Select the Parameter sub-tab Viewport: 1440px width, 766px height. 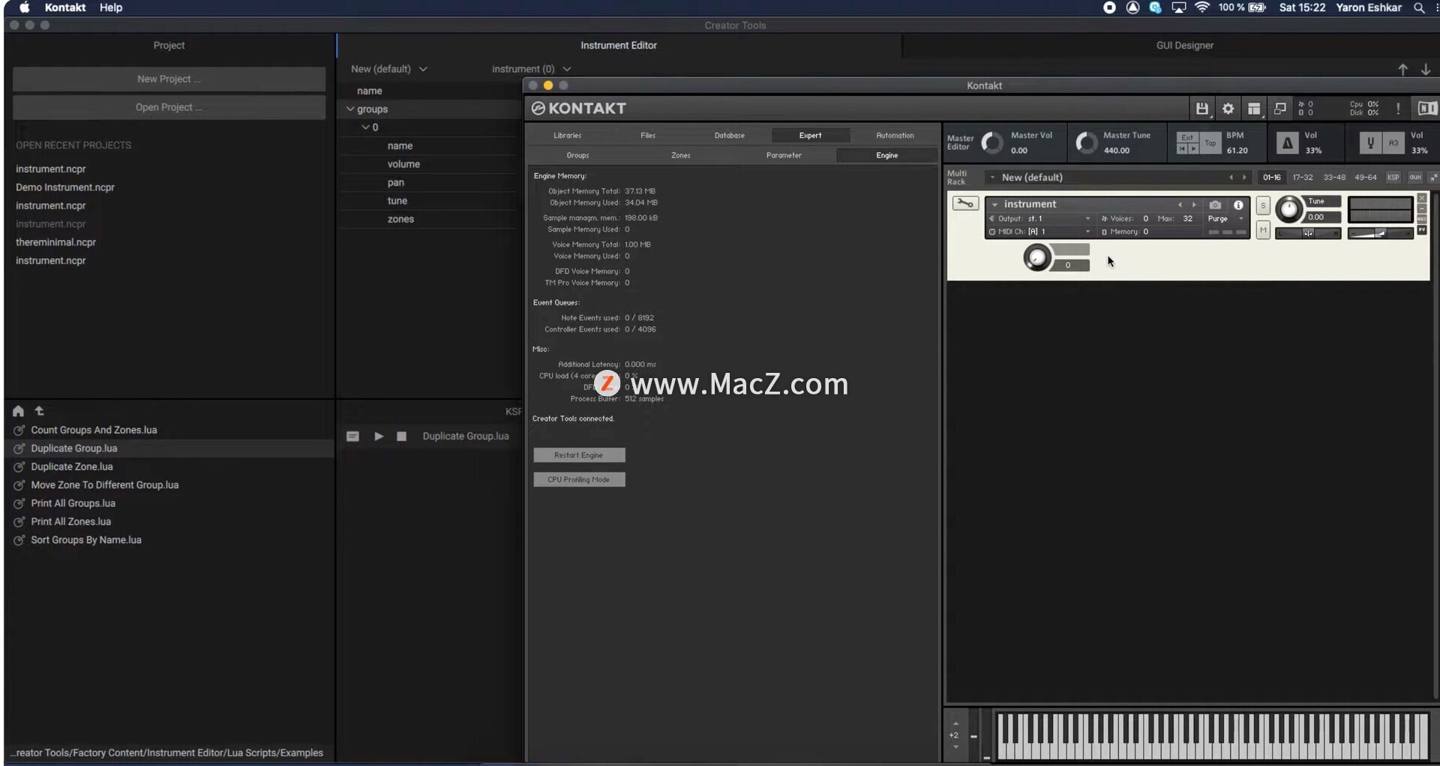[784, 155]
